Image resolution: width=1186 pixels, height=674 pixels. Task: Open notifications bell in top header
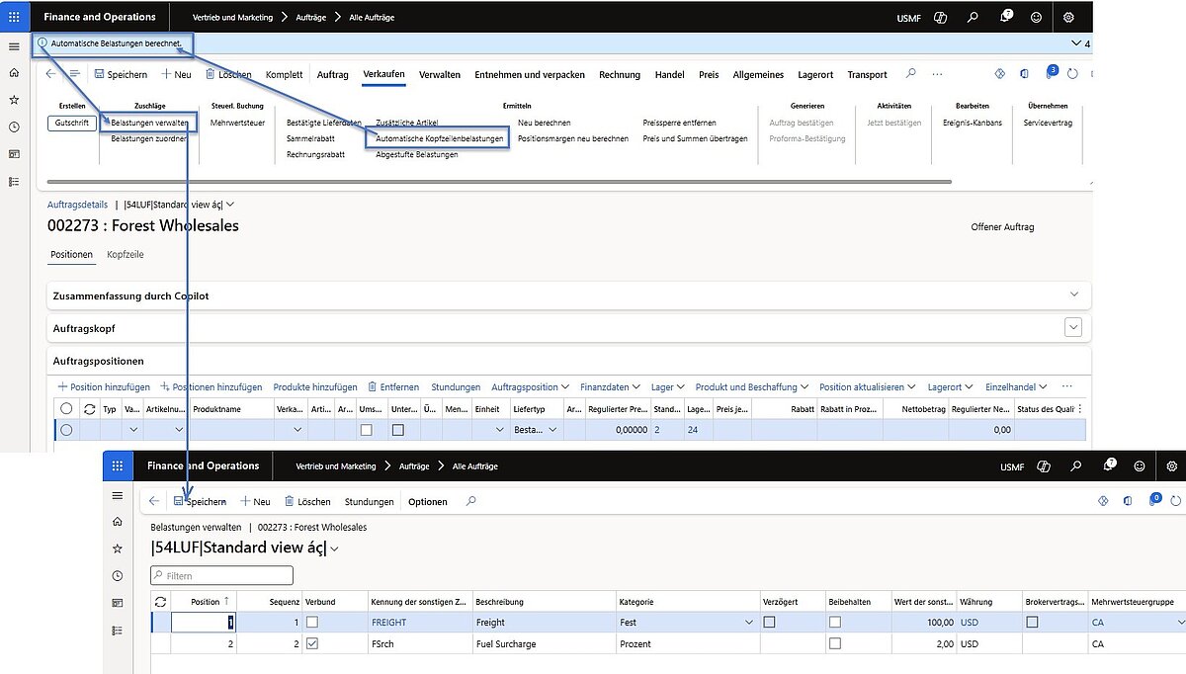[x=1005, y=17]
